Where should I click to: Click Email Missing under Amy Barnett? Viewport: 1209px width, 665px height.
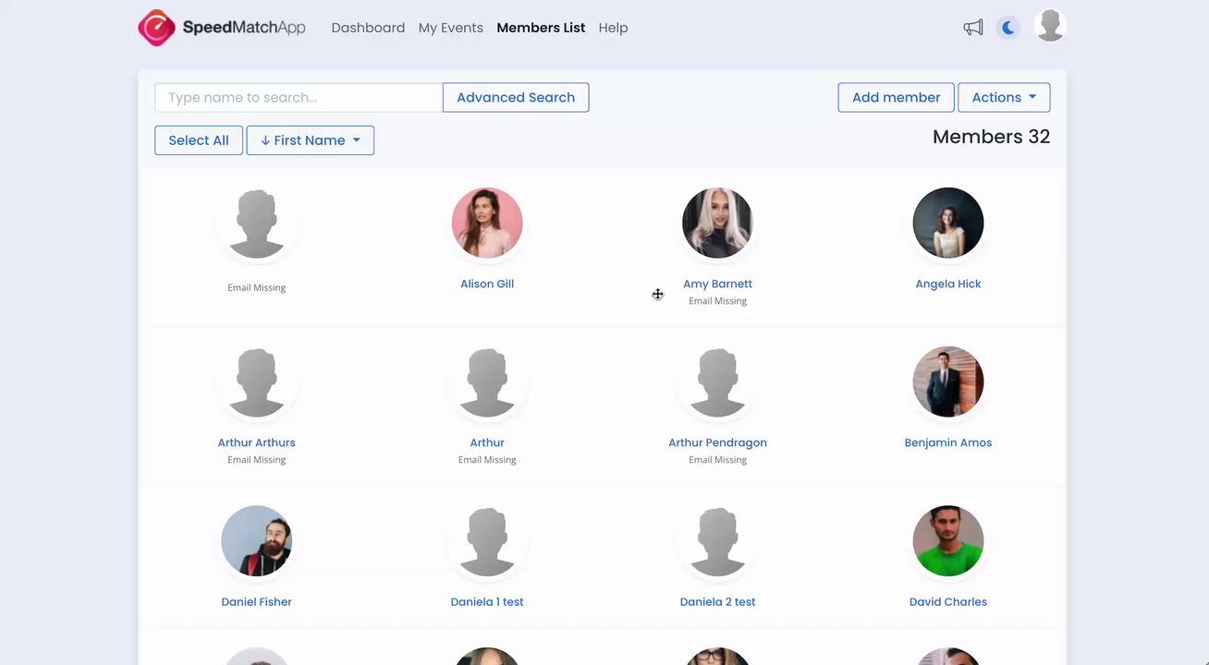click(x=717, y=301)
